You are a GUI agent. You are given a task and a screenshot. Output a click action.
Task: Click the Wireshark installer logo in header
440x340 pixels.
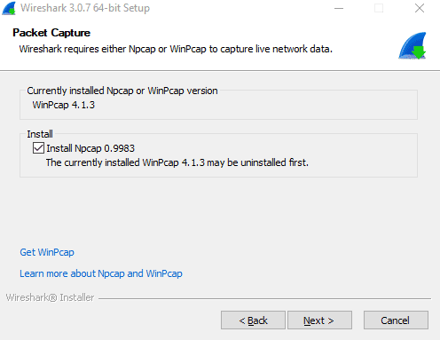(412, 45)
